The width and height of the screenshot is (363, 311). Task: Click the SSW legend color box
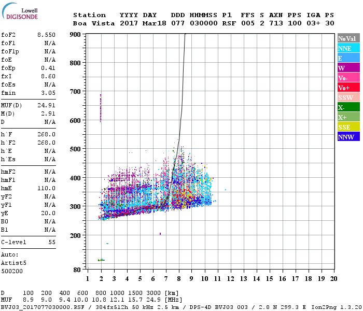click(348, 97)
